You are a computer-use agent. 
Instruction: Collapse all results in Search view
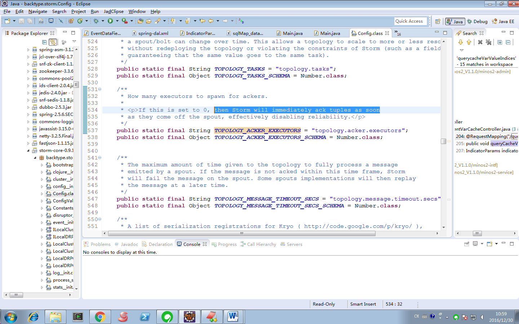(x=508, y=42)
